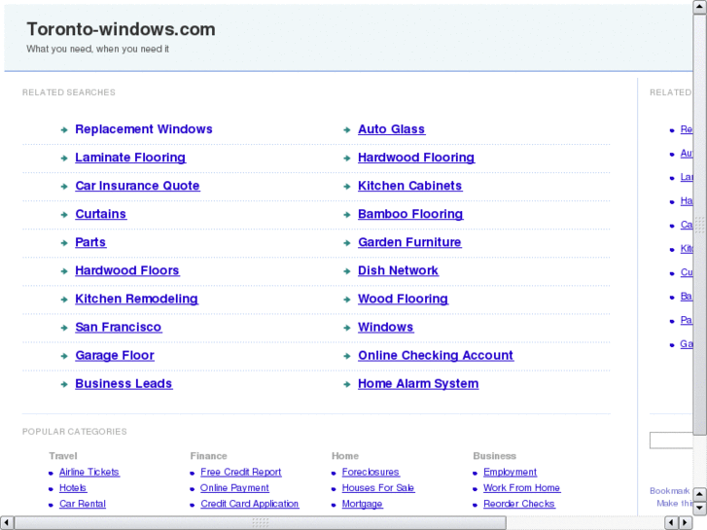This screenshot has height=530, width=707.
Task: Click arrow icon beside Curtains
Action: pyautogui.click(x=64, y=215)
